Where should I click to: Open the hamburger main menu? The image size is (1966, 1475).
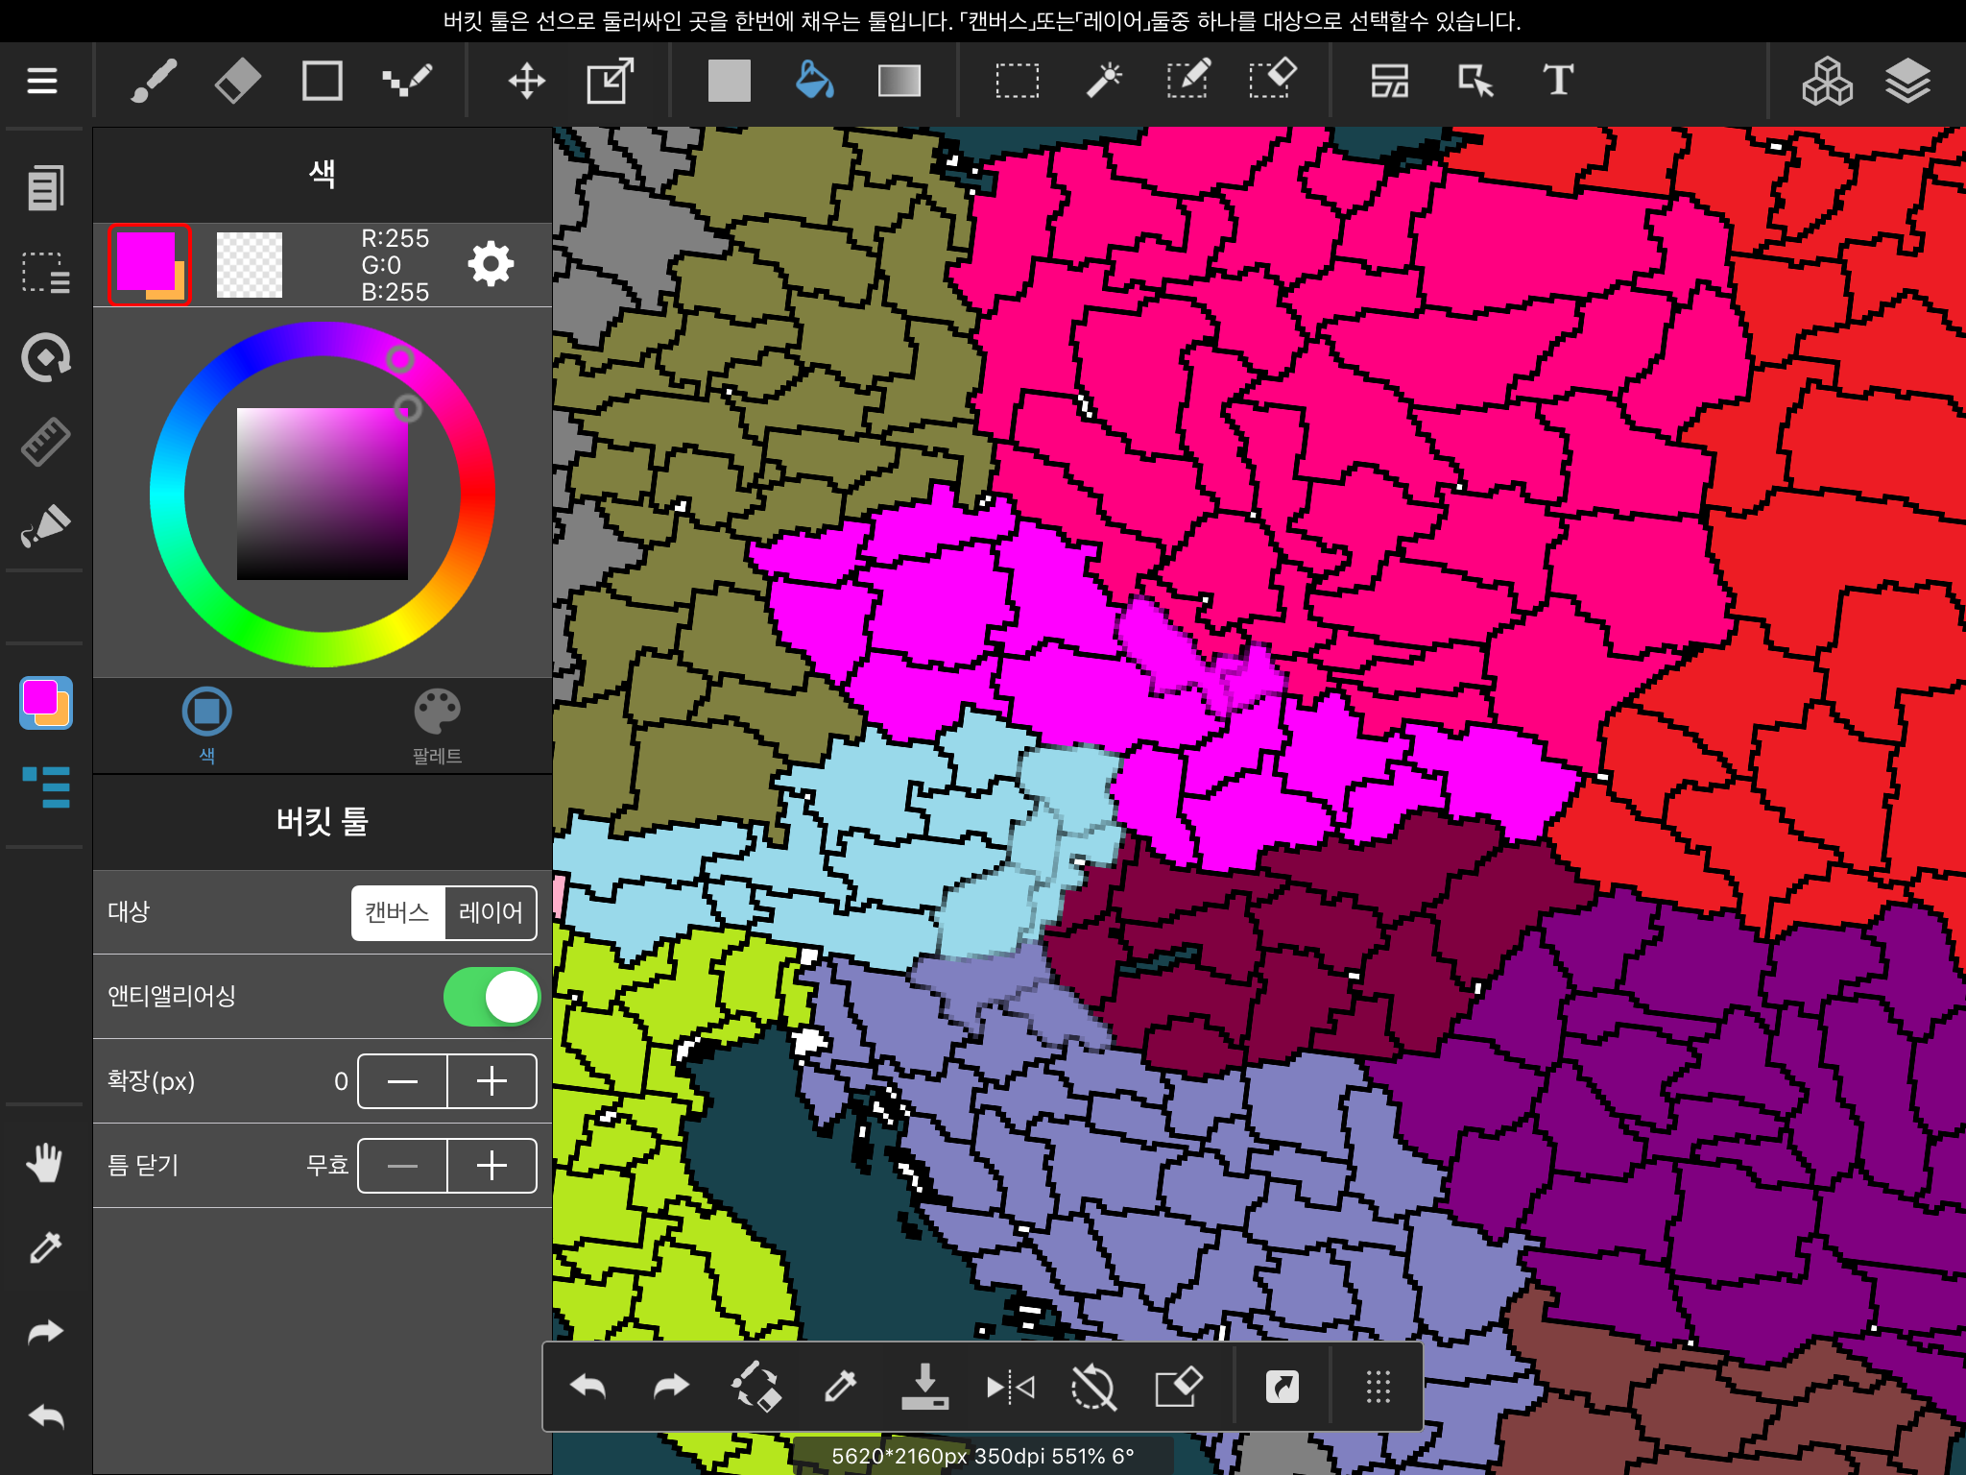click(42, 81)
